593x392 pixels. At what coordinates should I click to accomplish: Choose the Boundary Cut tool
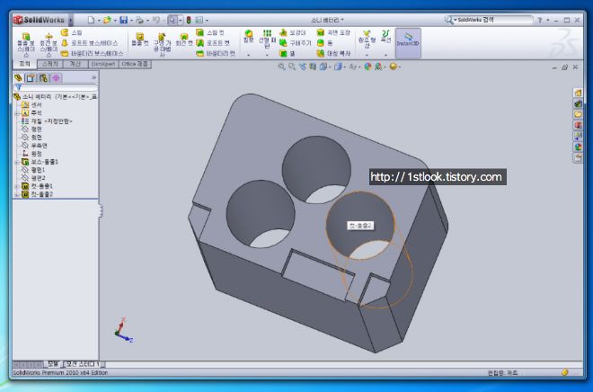[x=216, y=53]
